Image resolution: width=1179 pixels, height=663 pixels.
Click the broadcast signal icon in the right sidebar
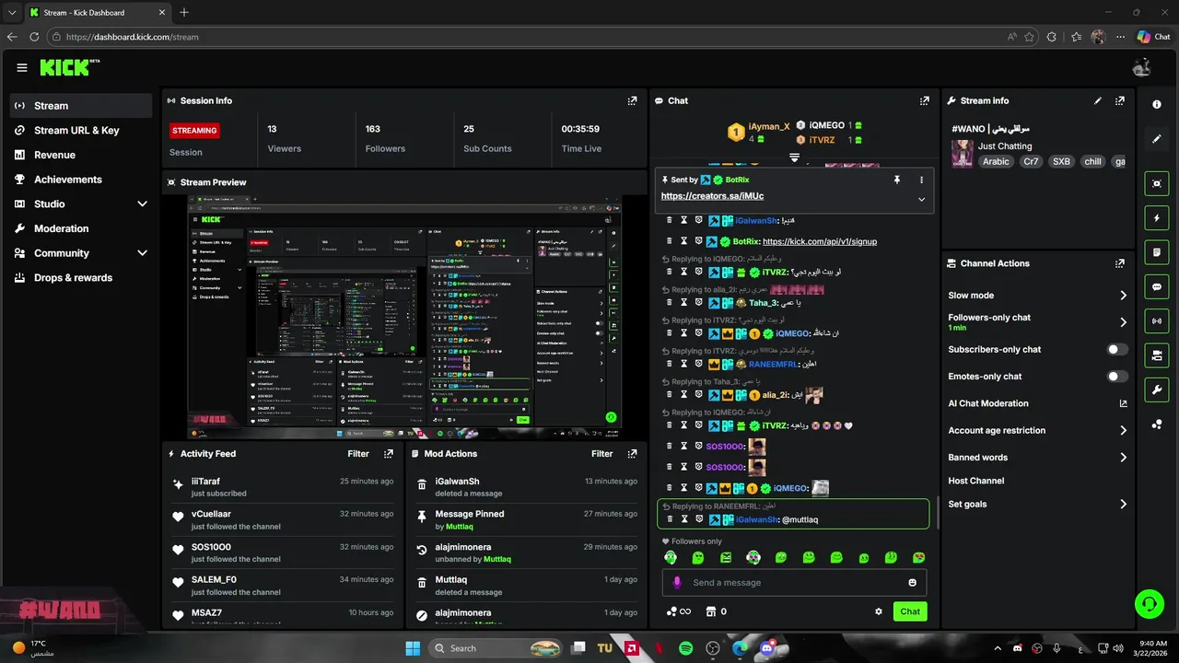click(x=1157, y=320)
